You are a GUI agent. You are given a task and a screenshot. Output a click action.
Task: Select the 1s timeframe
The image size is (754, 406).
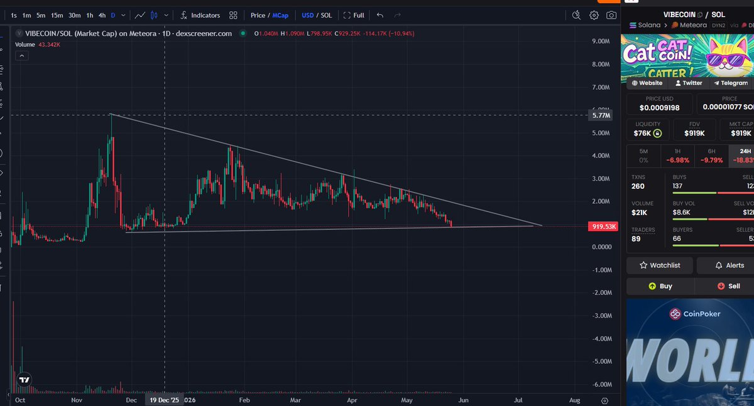14,15
